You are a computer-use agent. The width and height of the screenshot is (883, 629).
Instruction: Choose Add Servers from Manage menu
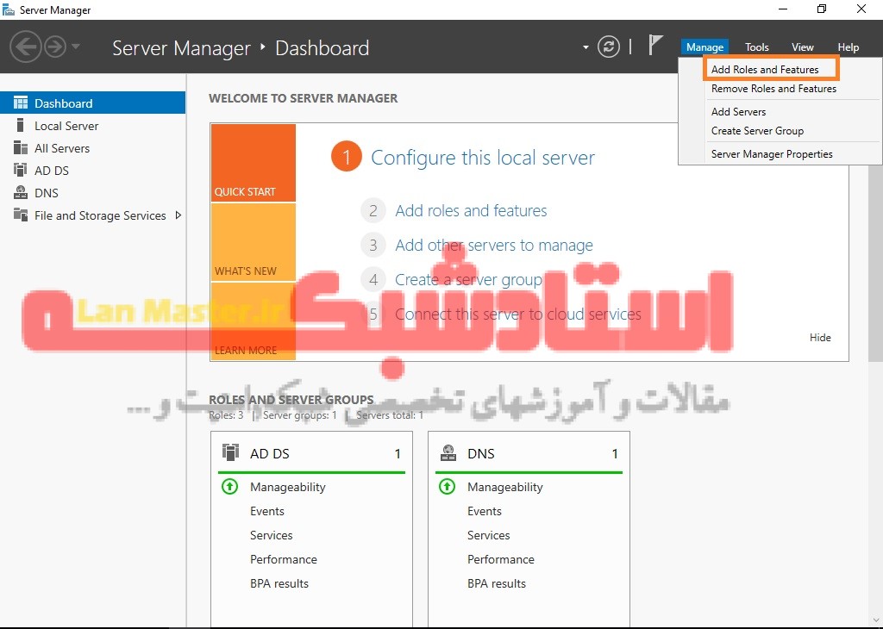click(738, 111)
